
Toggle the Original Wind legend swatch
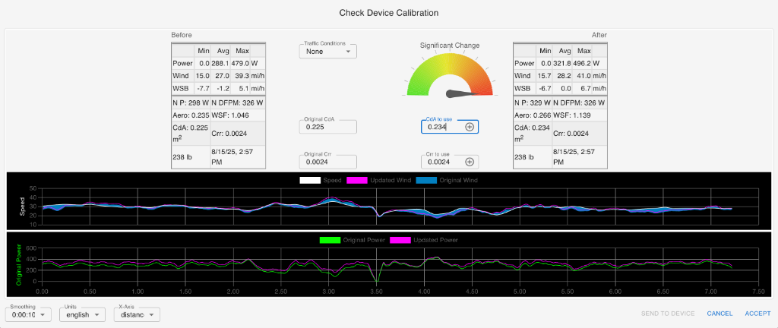(x=426, y=180)
